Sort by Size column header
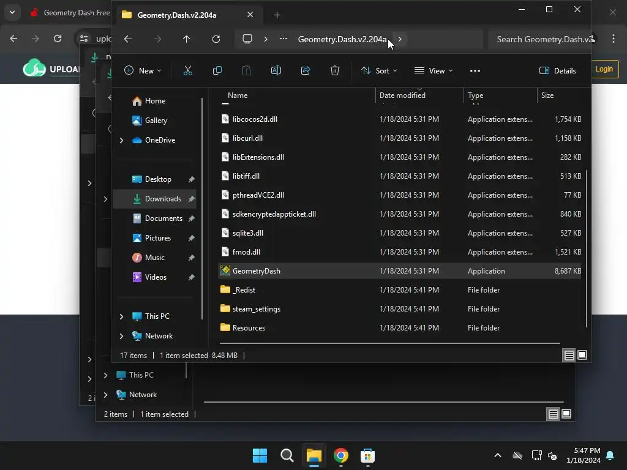 [547, 95]
